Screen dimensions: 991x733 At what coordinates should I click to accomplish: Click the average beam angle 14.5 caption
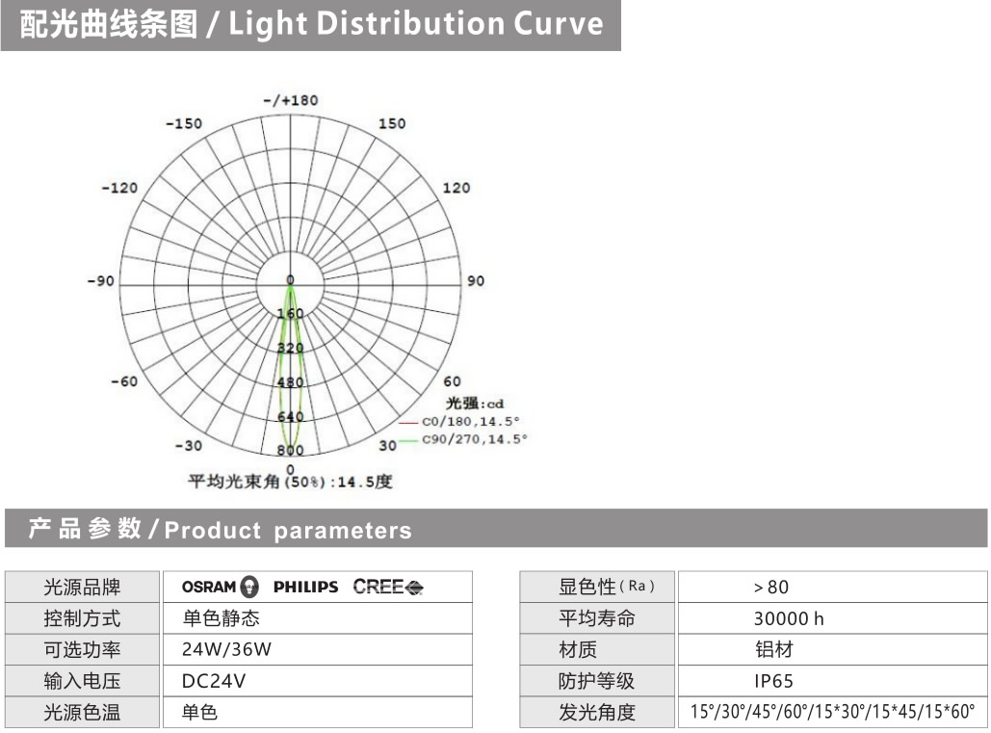click(290, 482)
